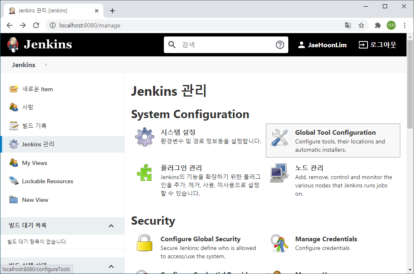Viewport: 414px width, 274px height.
Task: Click the Chrome profile avatar 이지
Action: (x=391, y=25)
